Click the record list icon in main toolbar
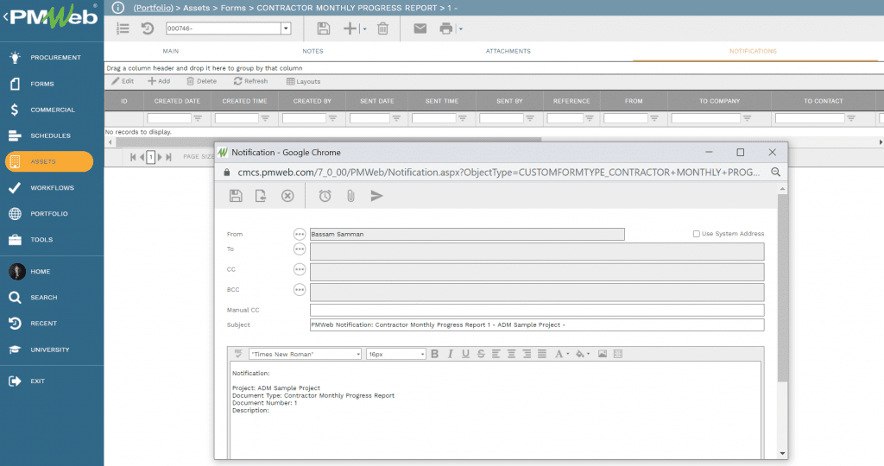This screenshot has width=884, height=466. coord(123,28)
